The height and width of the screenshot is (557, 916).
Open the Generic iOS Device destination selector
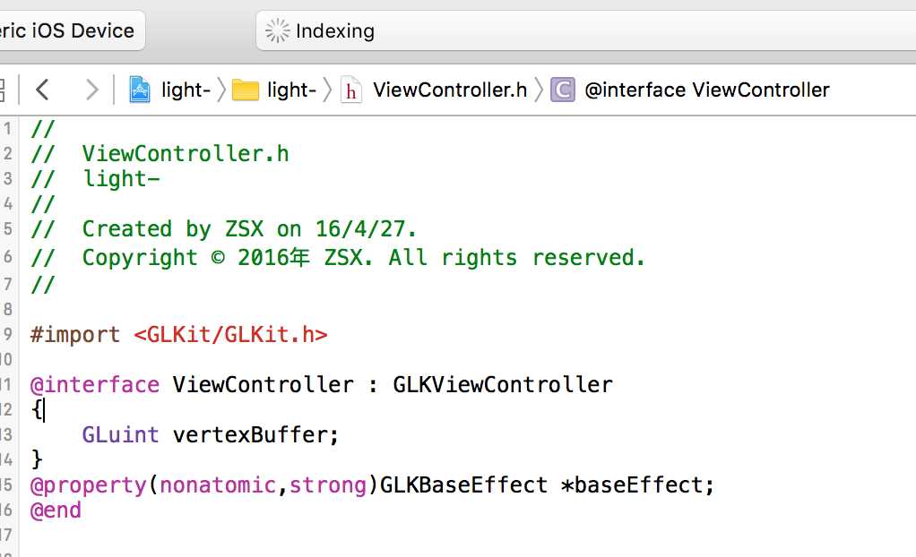click(72, 30)
